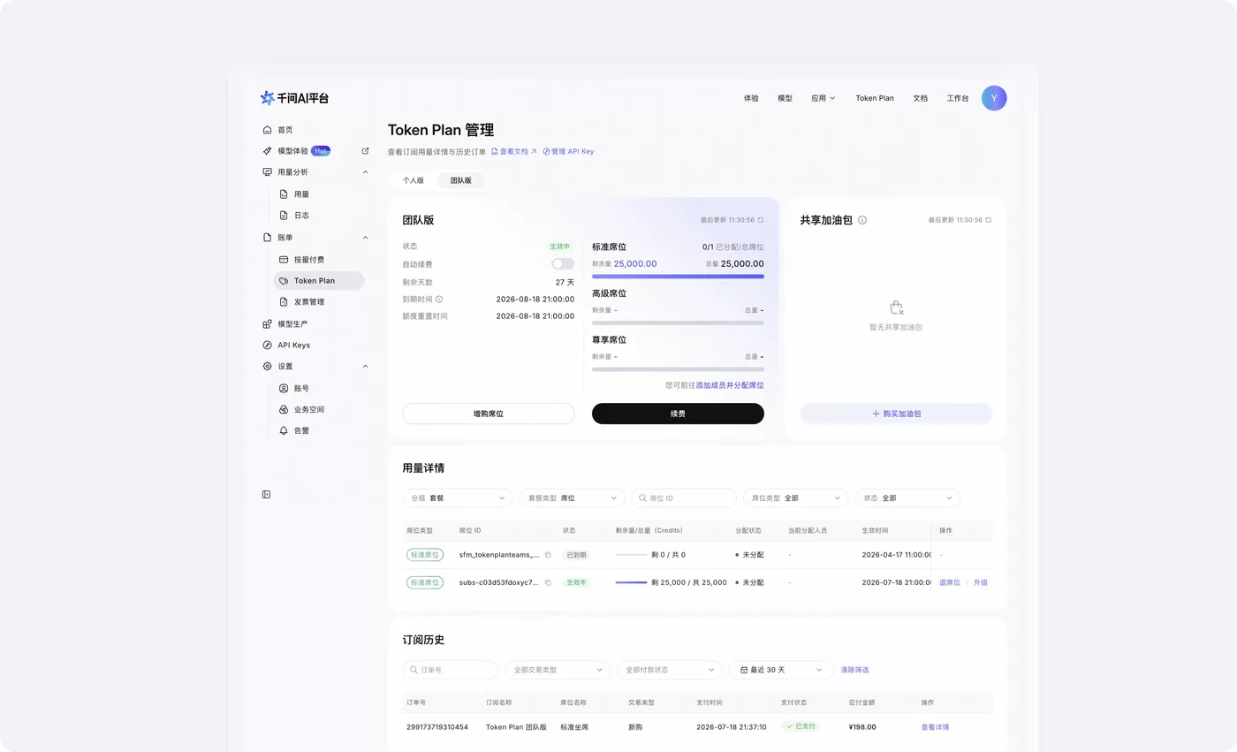Screen dimensions: 1237x752
Task: Click the 日志 document icon
Action: click(x=284, y=216)
